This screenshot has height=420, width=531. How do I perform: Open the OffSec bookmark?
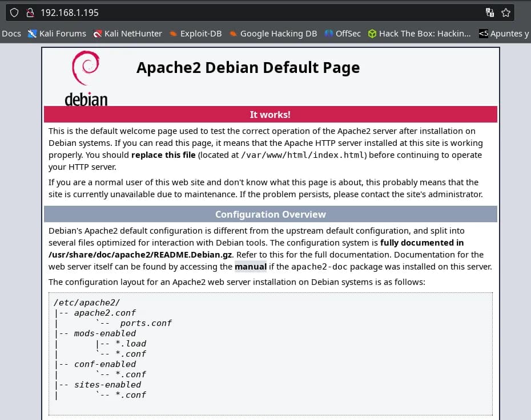coord(343,34)
